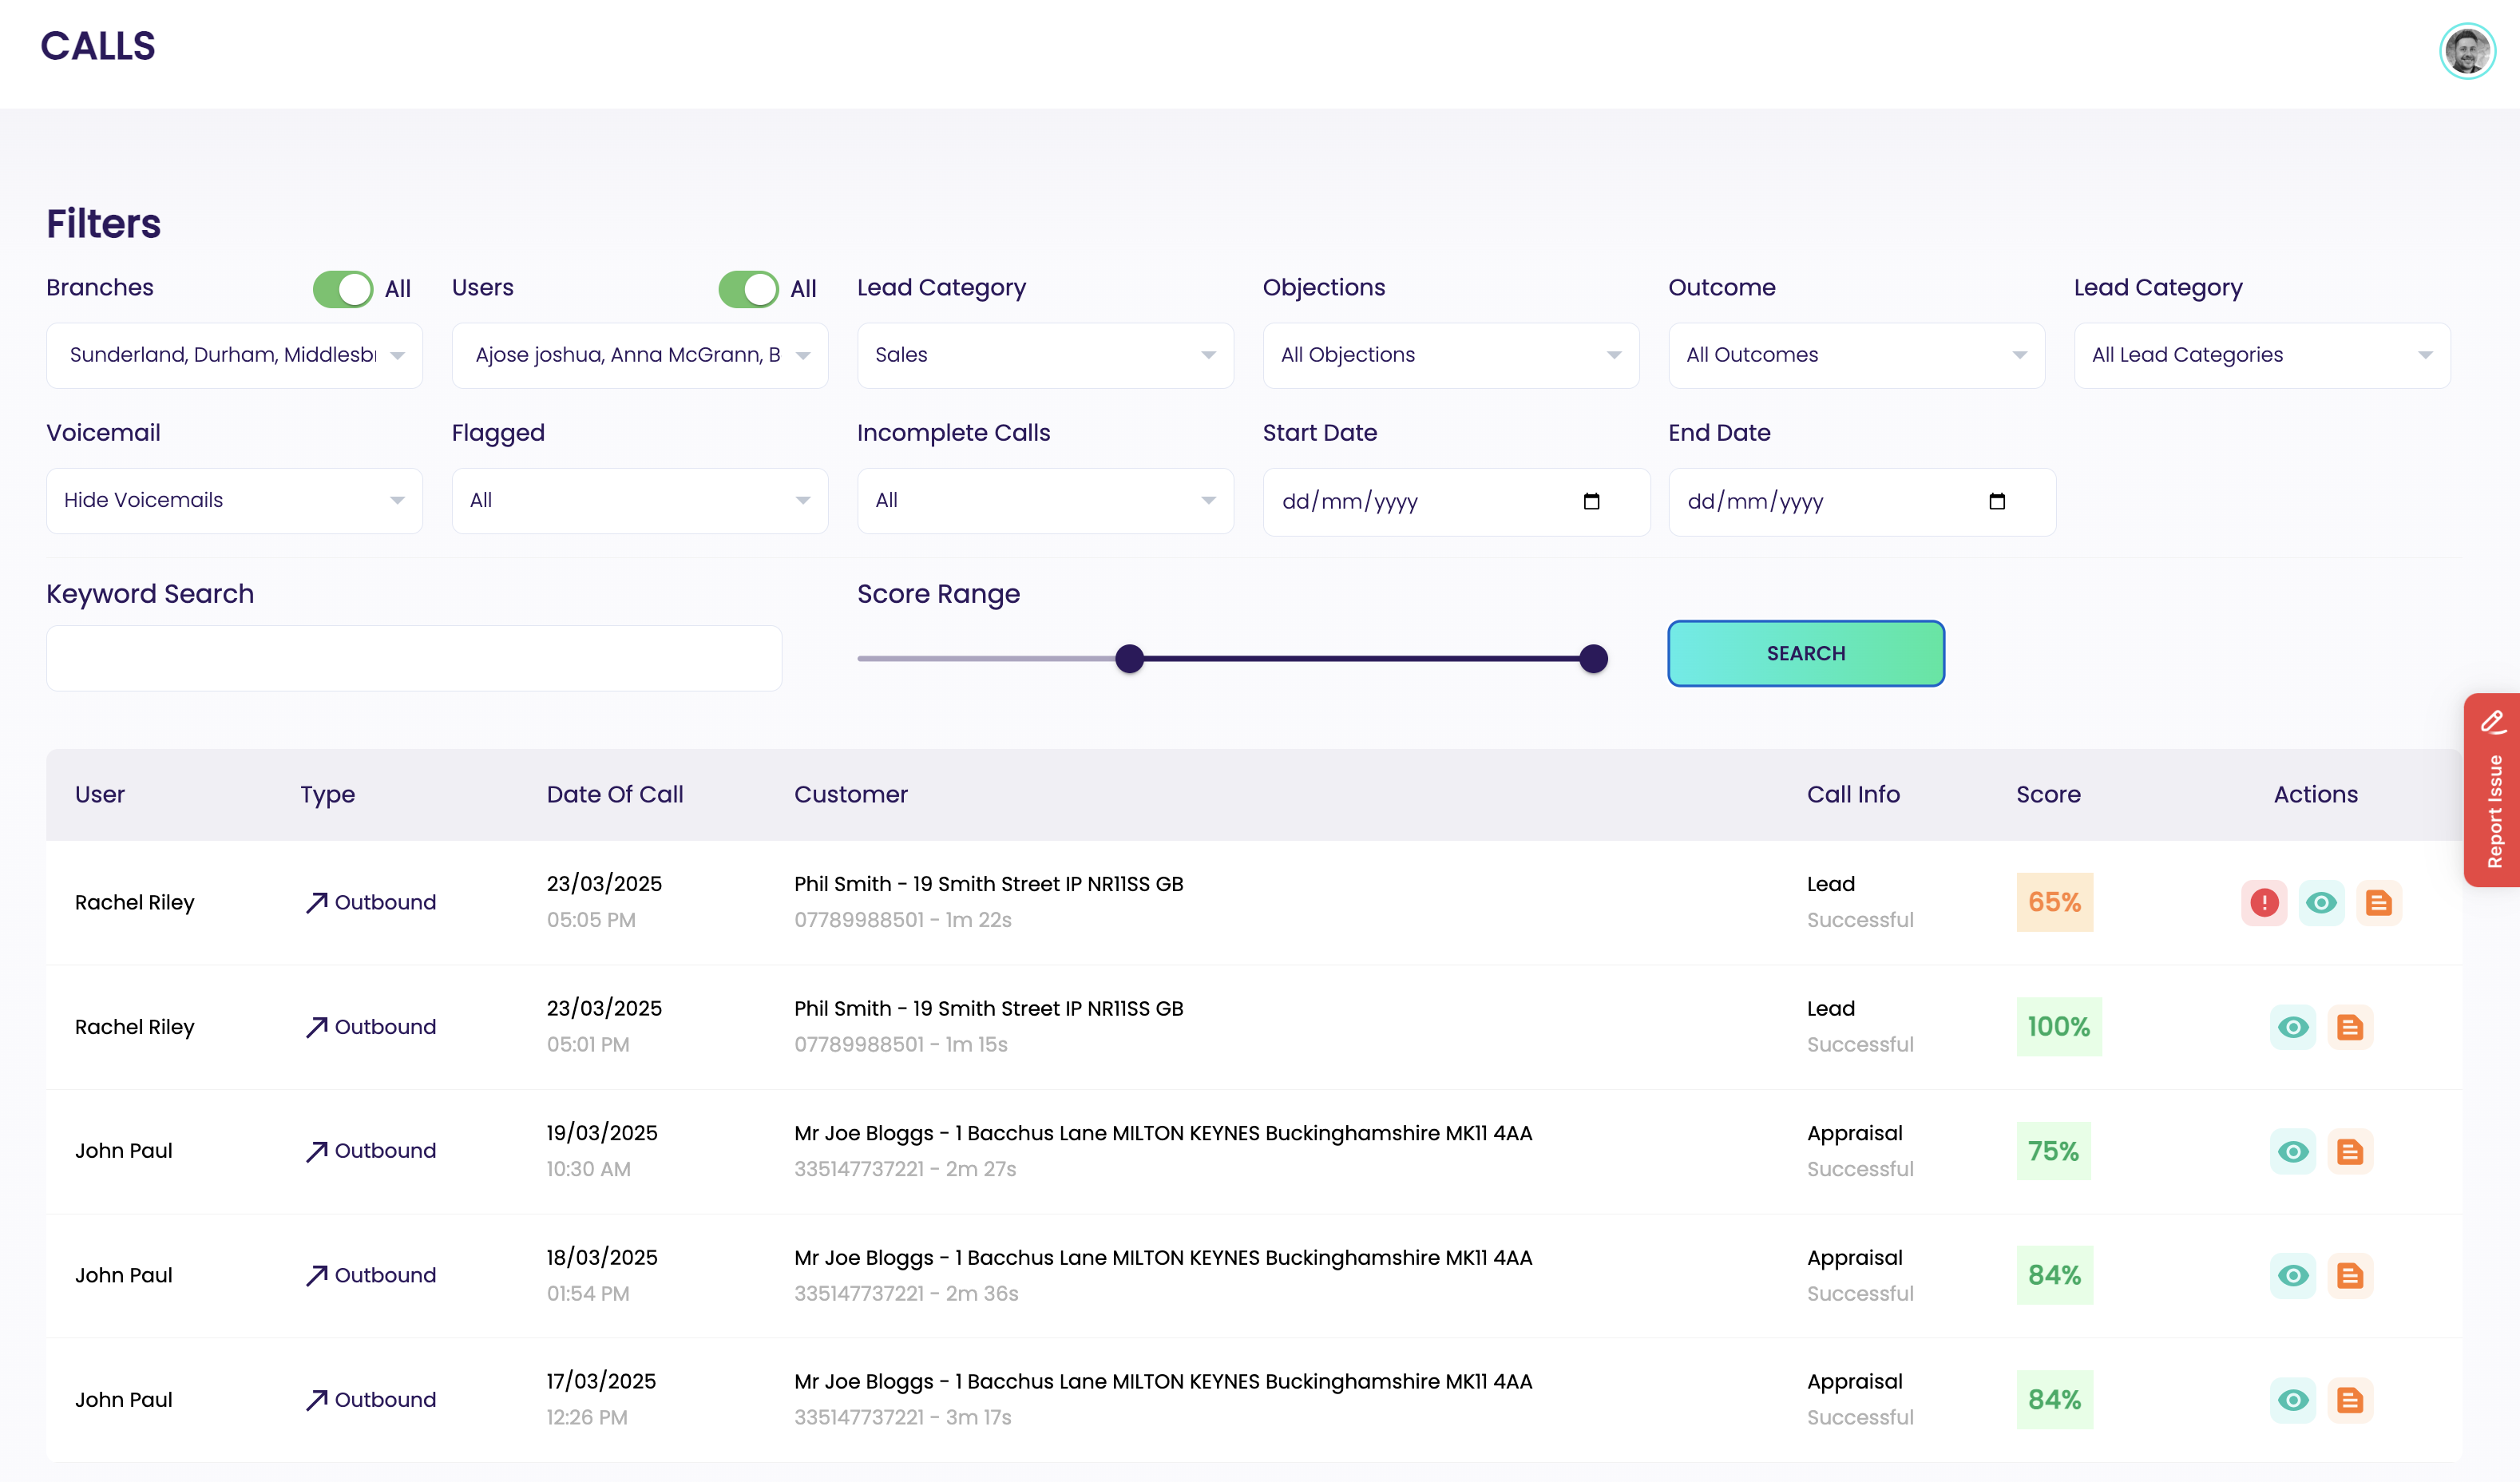View the 65% scored call via eye icon
This screenshot has width=2520, height=1482.
coord(2321,903)
